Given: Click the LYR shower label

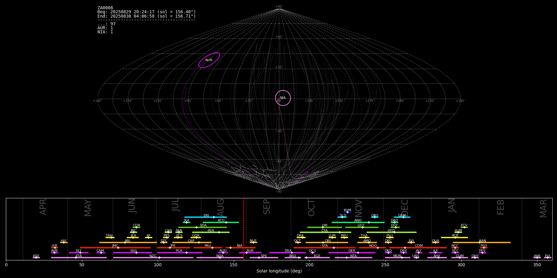Looking at the screenshot, I should click(x=54, y=246).
